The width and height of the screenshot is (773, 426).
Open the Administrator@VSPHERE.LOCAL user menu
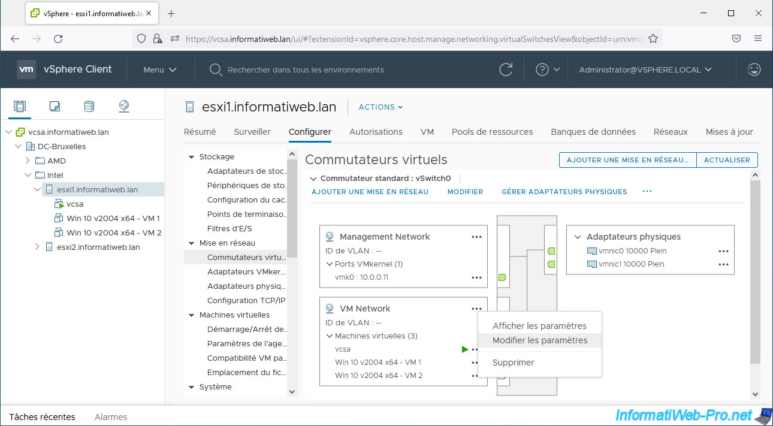pos(645,70)
